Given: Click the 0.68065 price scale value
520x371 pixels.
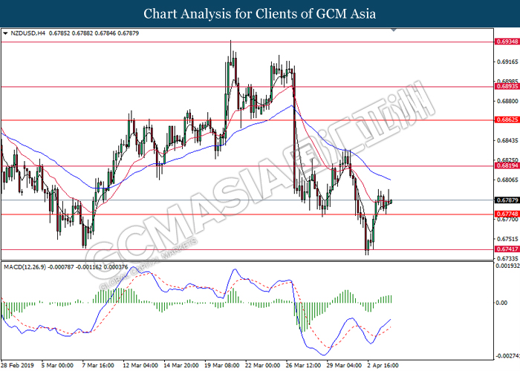Looking at the screenshot, I should click(x=507, y=180).
